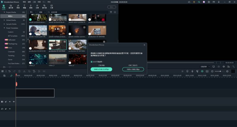
Task: Click the zoom out minus circle icon
Action: click(212, 71)
